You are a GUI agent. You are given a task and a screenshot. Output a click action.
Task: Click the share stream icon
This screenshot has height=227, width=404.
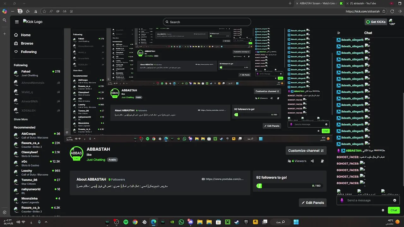[x=312, y=161]
